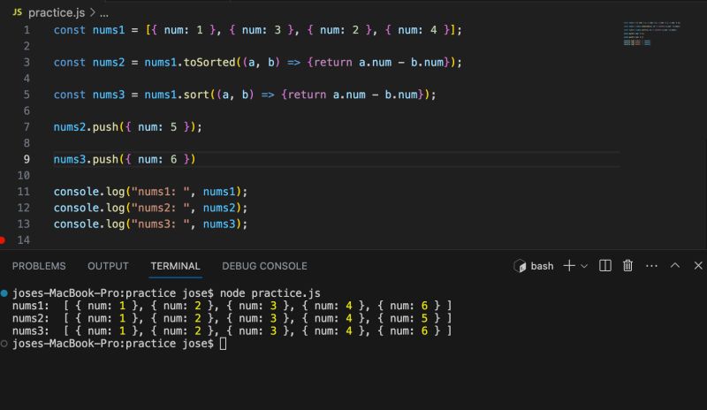Click the bash terminal label

click(x=542, y=266)
